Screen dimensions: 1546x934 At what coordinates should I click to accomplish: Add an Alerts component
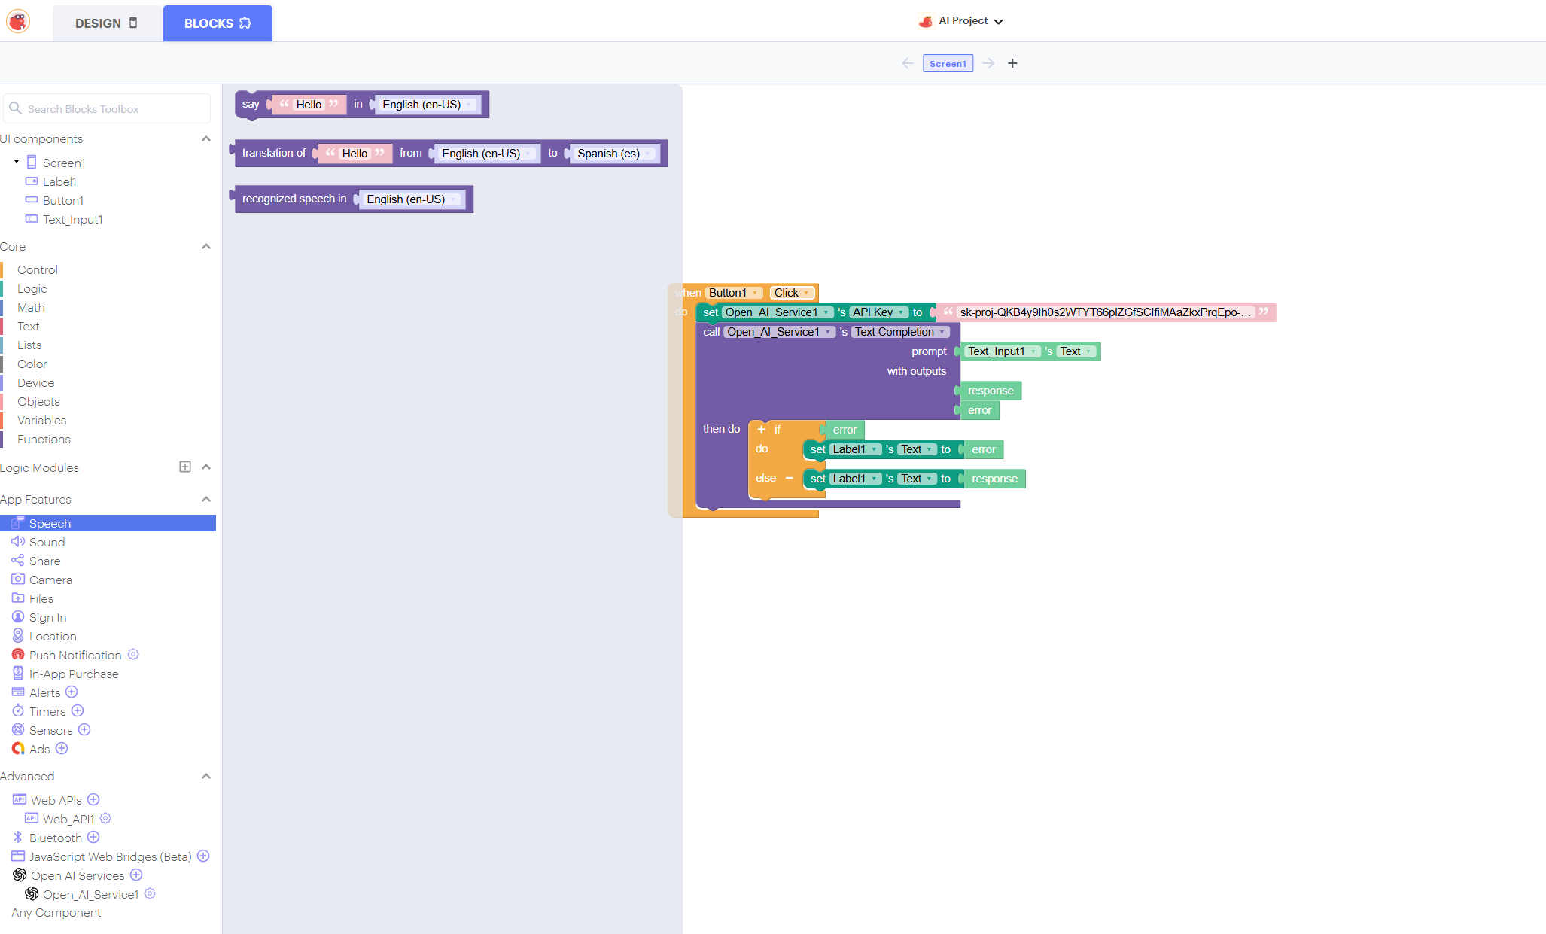(x=72, y=692)
